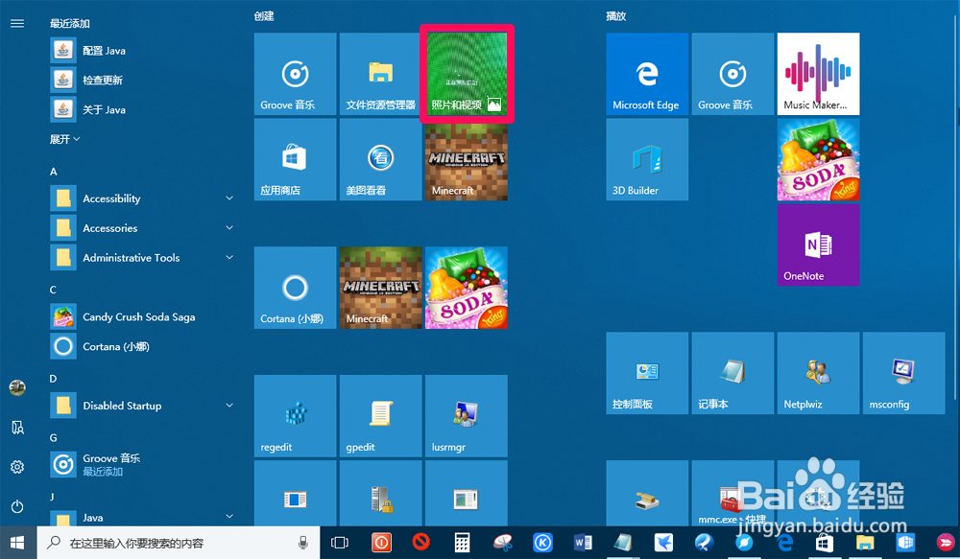The height and width of the screenshot is (559, 960).
Task: Open File Explorer from the taskbar
Action: pos(865,543)
